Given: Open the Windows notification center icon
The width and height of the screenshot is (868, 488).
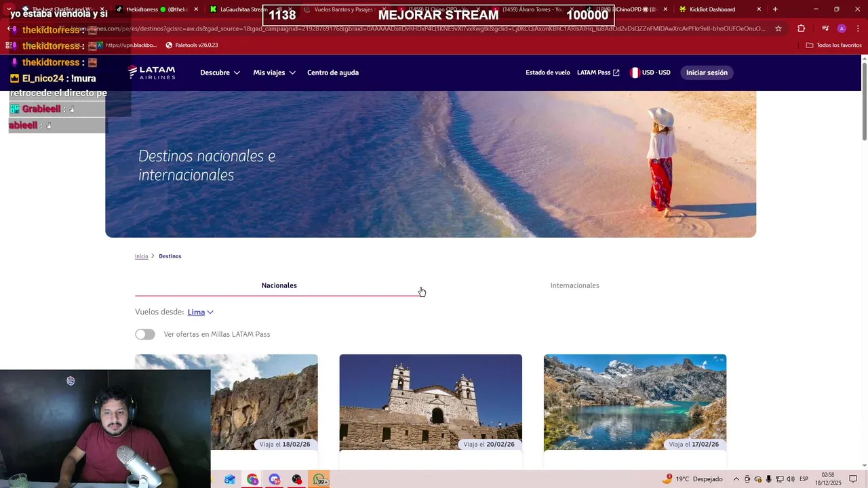Looking at the screenshot, I should pos(853,479).
